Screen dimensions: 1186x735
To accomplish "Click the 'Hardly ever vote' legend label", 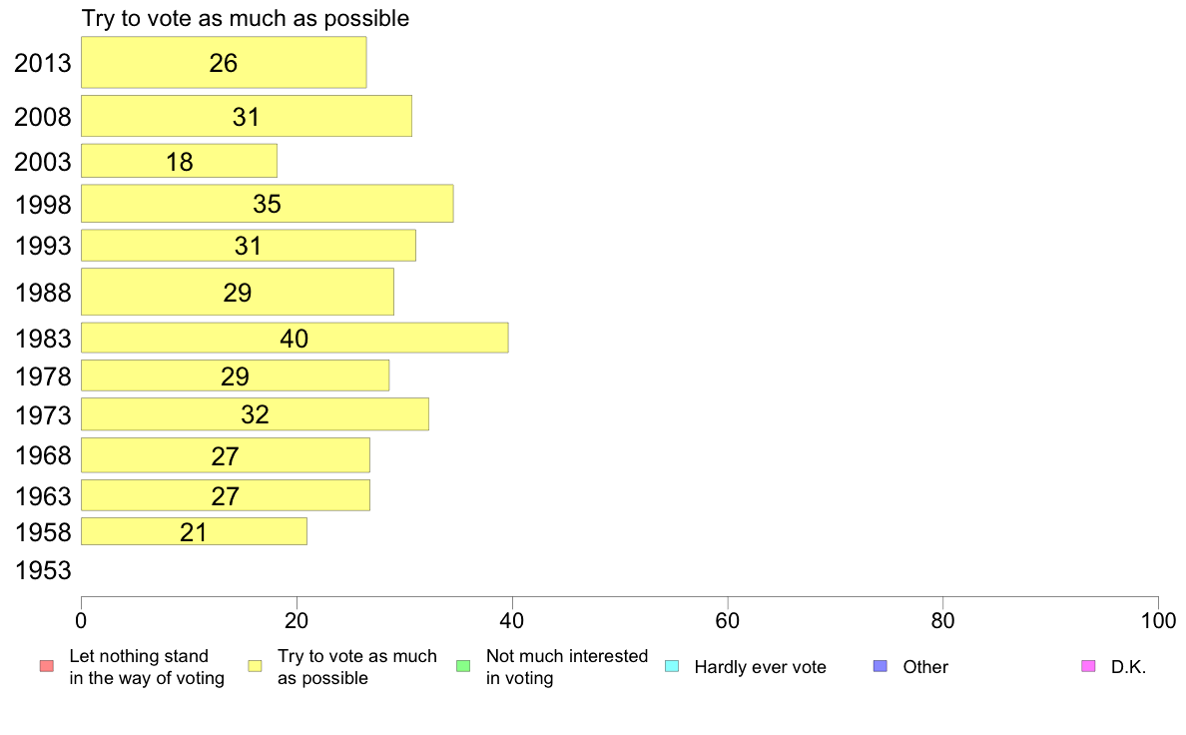I will click(x=760, y=667).
